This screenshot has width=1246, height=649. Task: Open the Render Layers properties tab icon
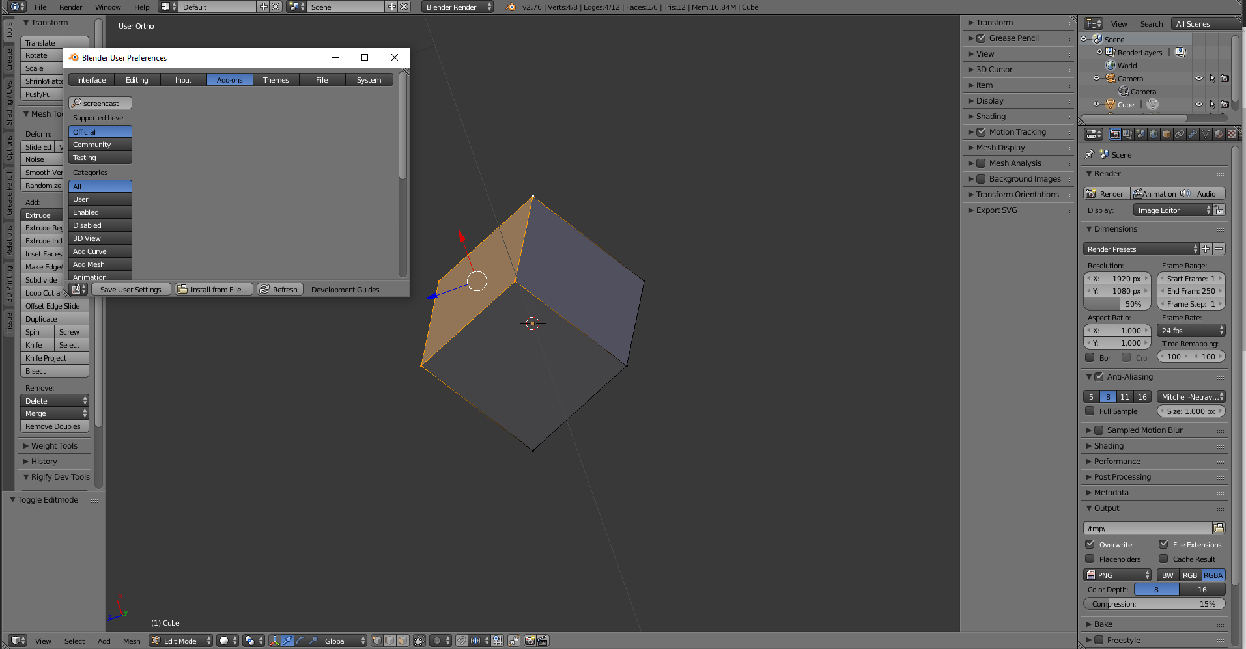[1127, 134]
